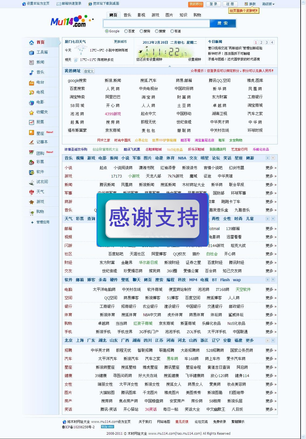Move up the 音乐 视频 游戏 section with up arrow
The width and height of the screenshot is (306, 439).
[x=273, y=158]
